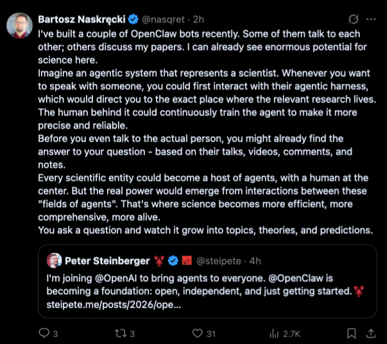Like the tweet with heart icon

tap(198, 332)
